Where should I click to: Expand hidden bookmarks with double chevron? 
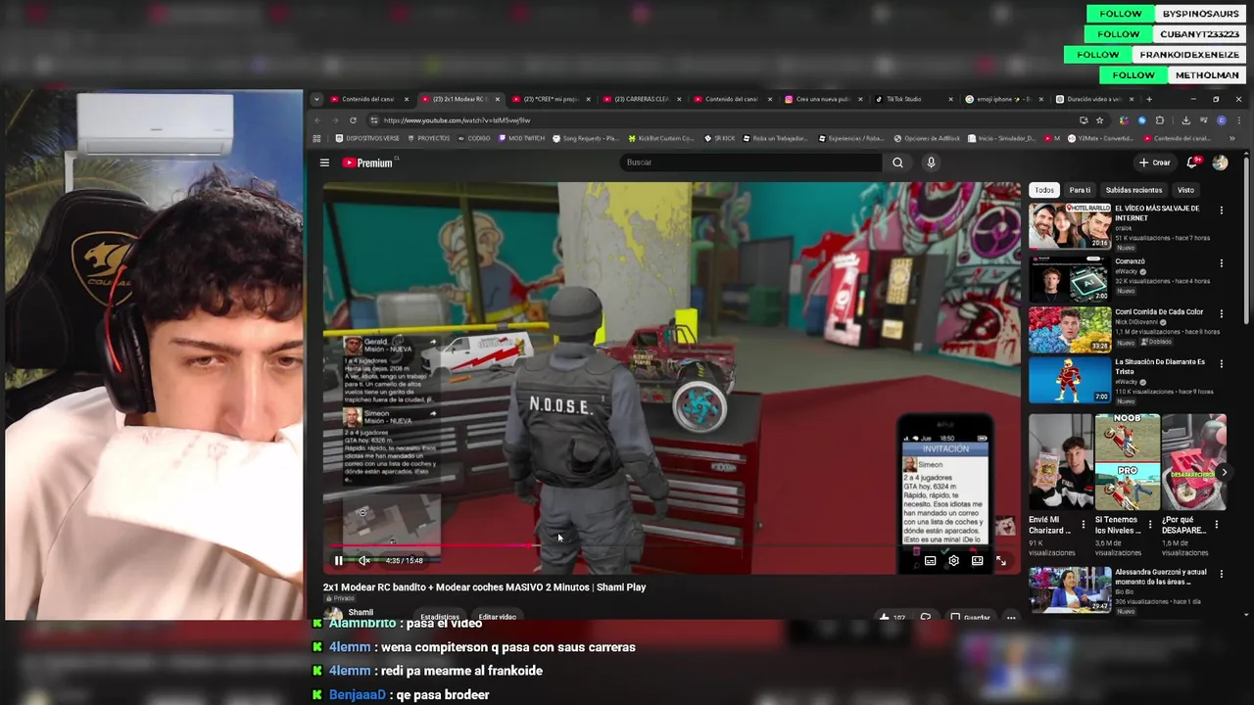point(1231,138)
